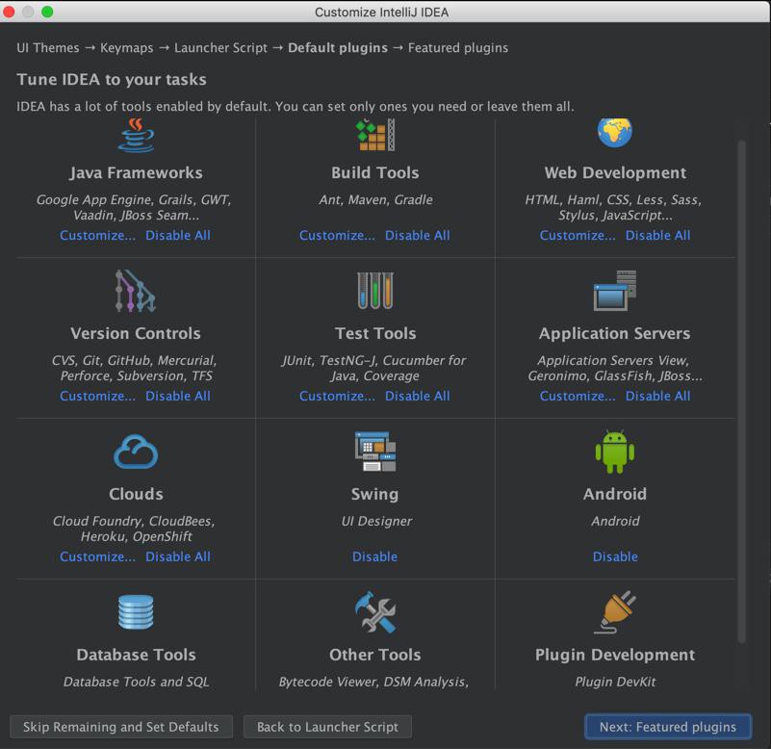Screen dimensions: 771x749
Task: Click the Build Tools heading
Action: (x=375, y=172)
